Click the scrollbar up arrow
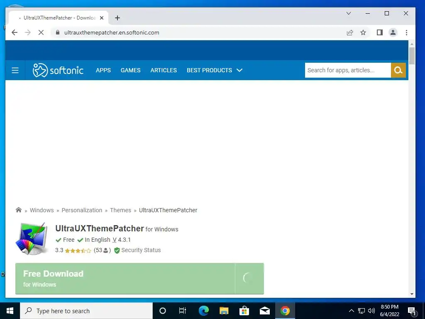 (412, 44)
